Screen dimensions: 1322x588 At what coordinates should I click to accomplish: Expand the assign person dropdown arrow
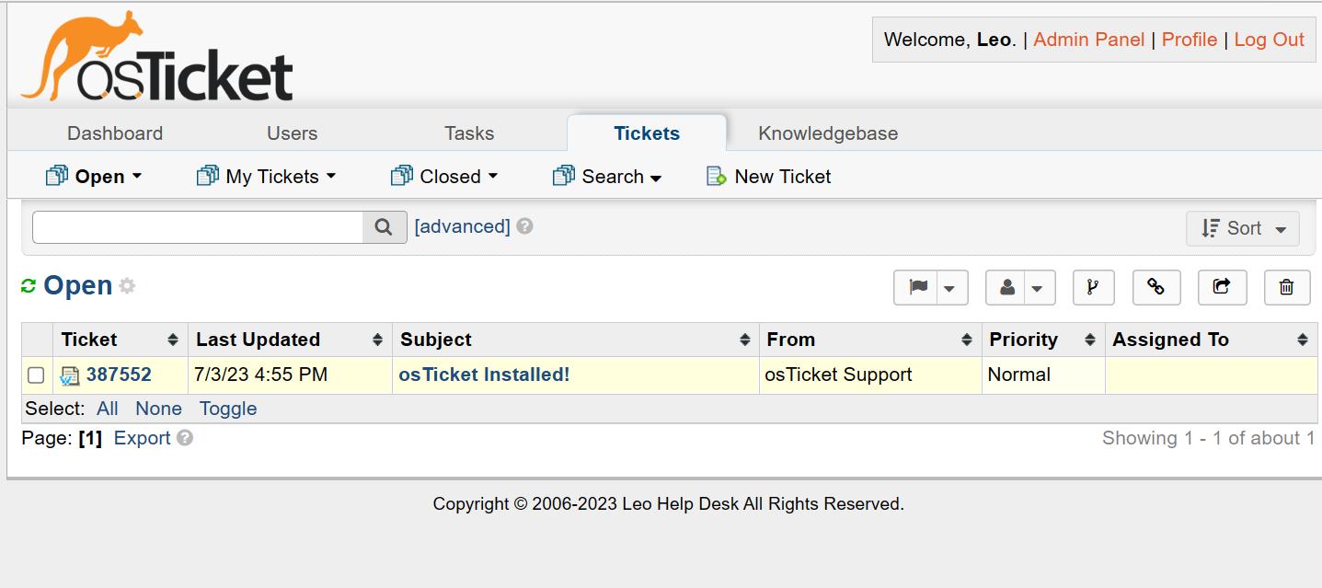pyautogui.click(x=1038, y=288)
